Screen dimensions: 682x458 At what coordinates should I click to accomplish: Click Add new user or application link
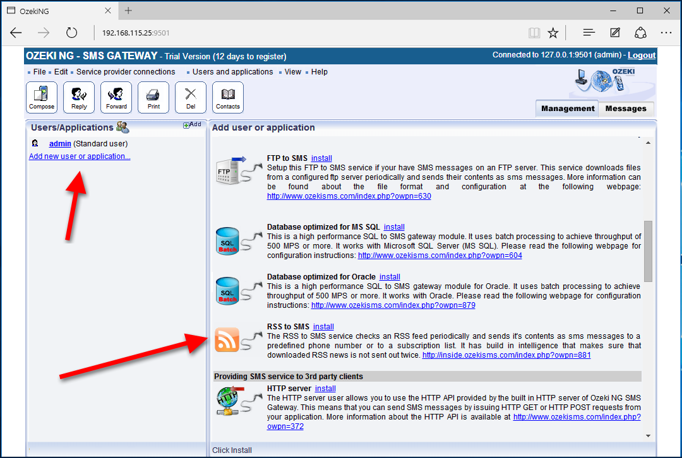coord(80,156)
